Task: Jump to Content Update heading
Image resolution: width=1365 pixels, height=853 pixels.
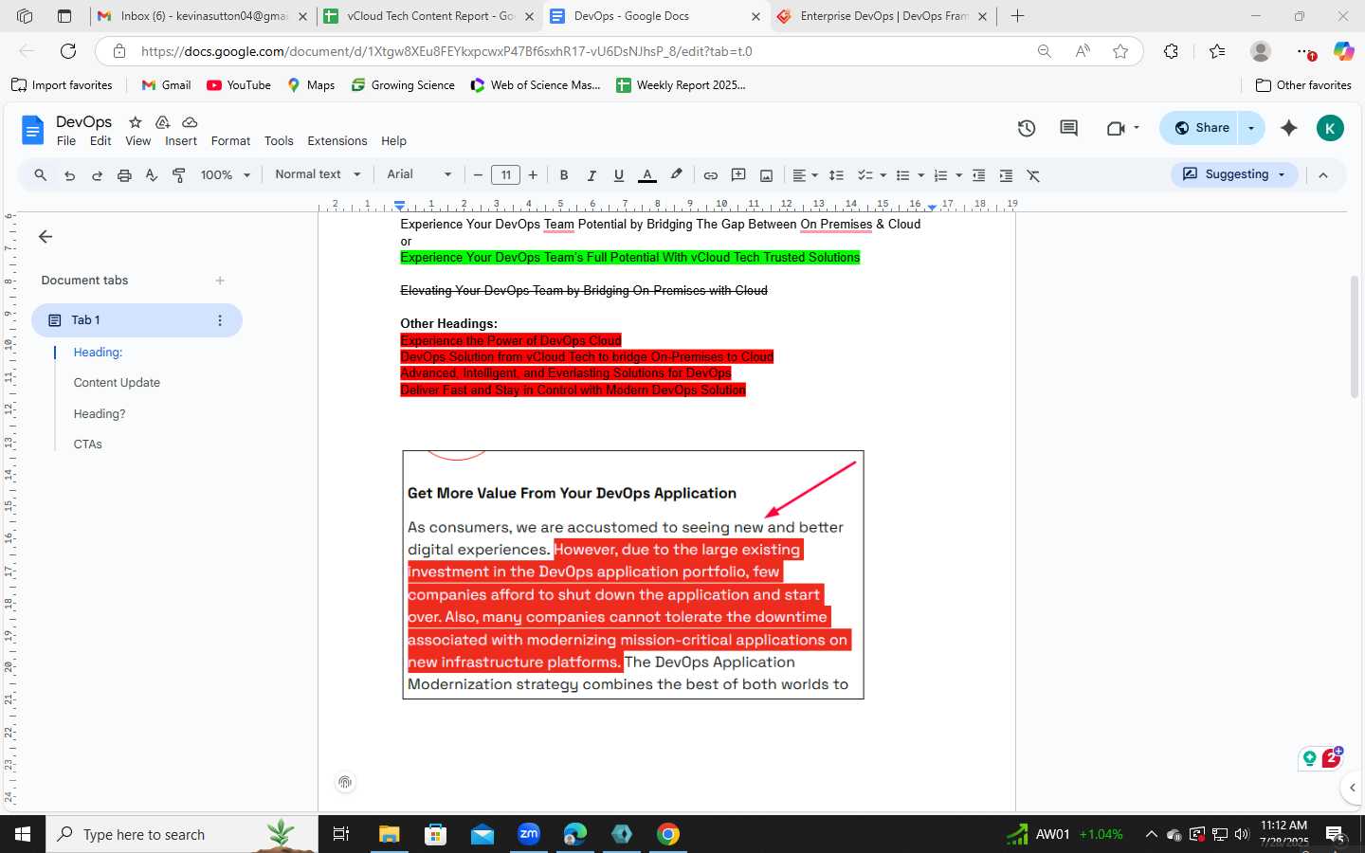Action: coord(117,383)
